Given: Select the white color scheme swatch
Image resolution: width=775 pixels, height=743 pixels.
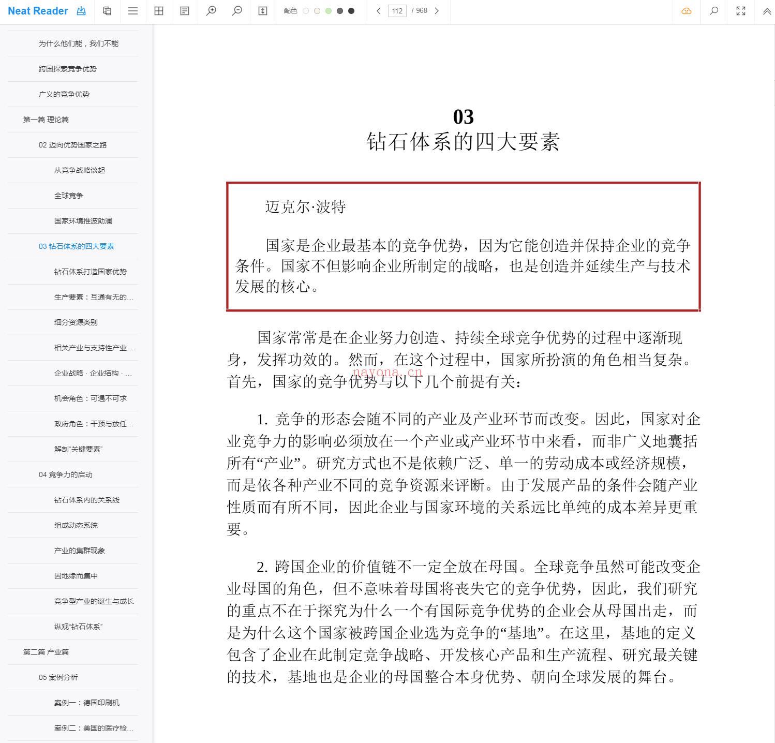Looking at the screenshot, I should (306, 11).
